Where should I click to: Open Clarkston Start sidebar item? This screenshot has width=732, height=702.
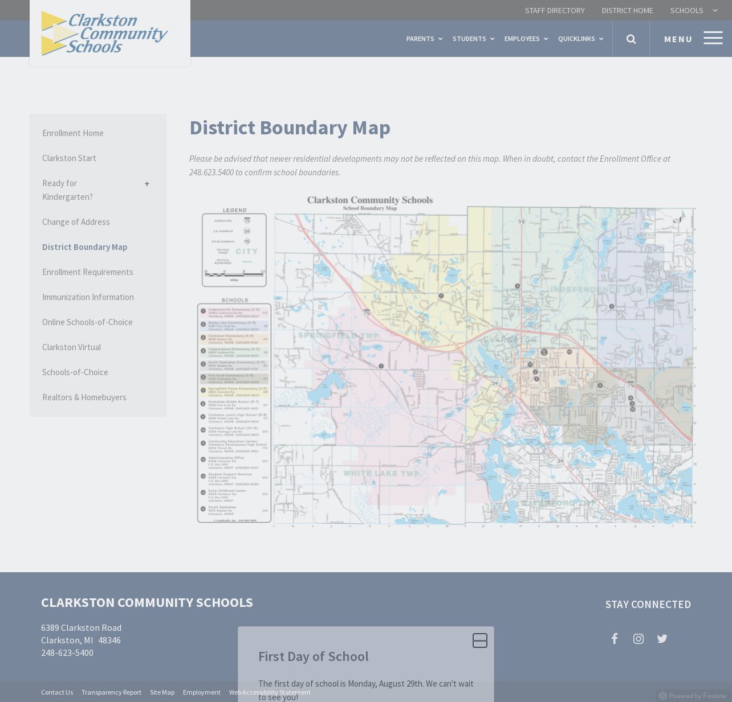coord(69,158)
